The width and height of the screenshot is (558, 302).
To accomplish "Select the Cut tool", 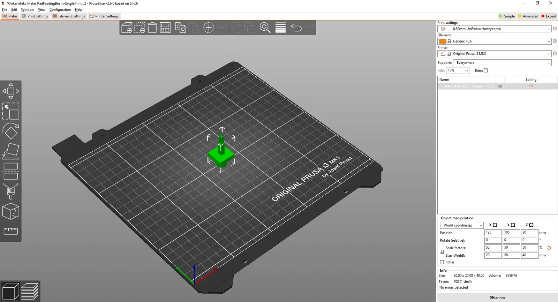I will [11, 171].
